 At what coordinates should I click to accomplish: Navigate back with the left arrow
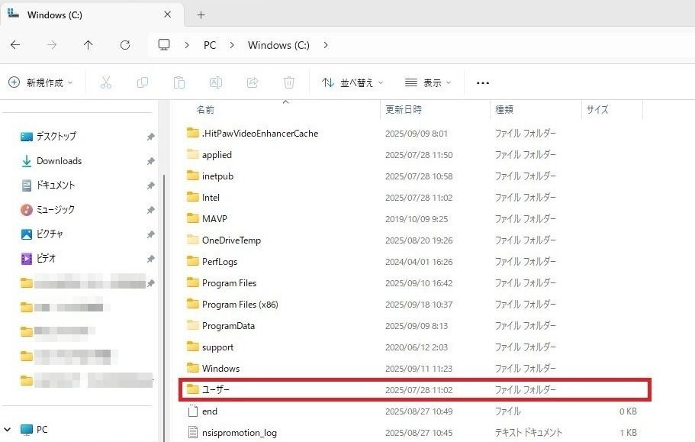15,45
